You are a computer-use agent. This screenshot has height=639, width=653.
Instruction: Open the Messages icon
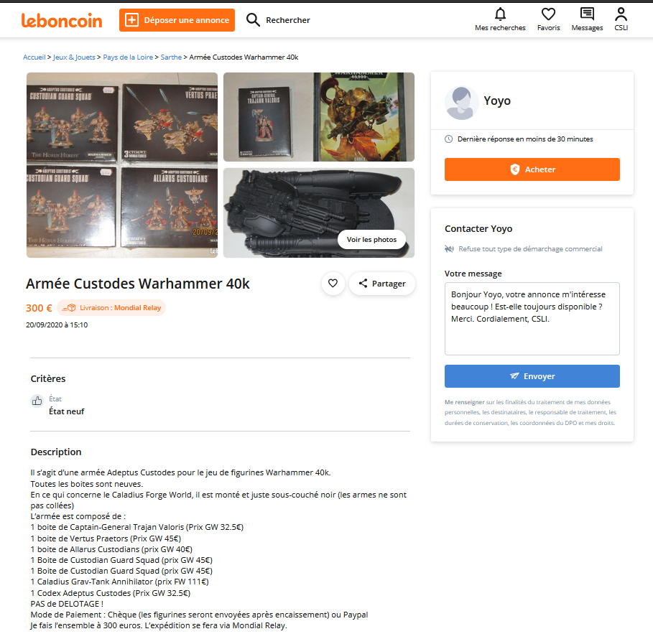(x=587, y=14)
